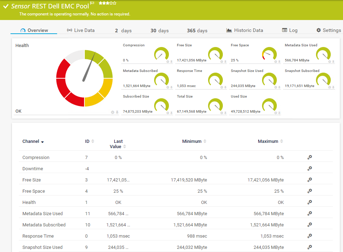
Task: Open gear settings for Health gauge
Action: 112,112
